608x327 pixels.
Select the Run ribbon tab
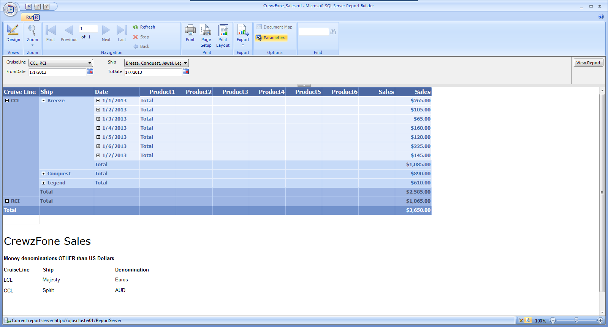point(30,17)
